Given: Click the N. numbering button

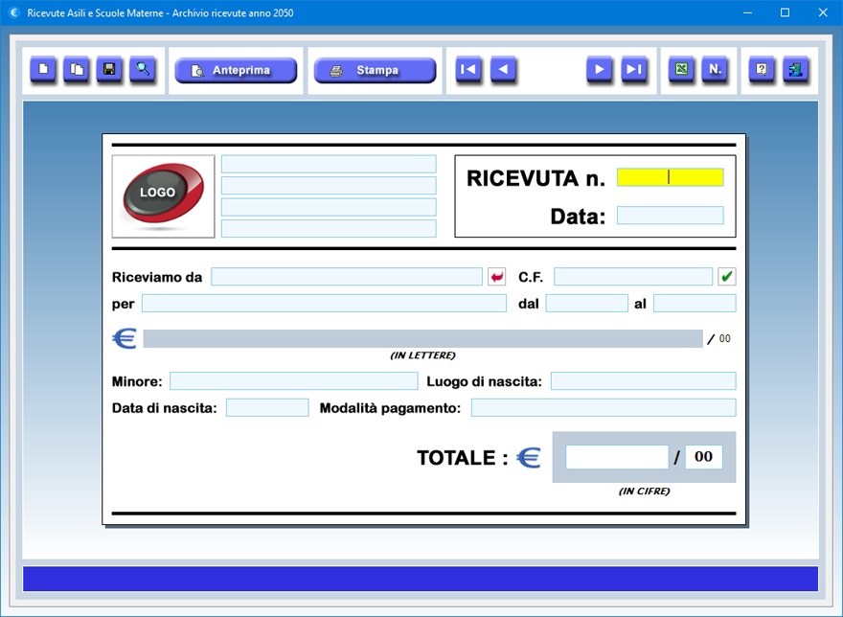Looking at the screenshot, I should click(x=715, y=70).
